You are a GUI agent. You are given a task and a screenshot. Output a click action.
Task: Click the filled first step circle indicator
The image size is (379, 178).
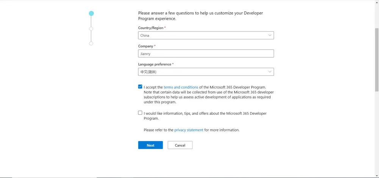coord(91,13)
